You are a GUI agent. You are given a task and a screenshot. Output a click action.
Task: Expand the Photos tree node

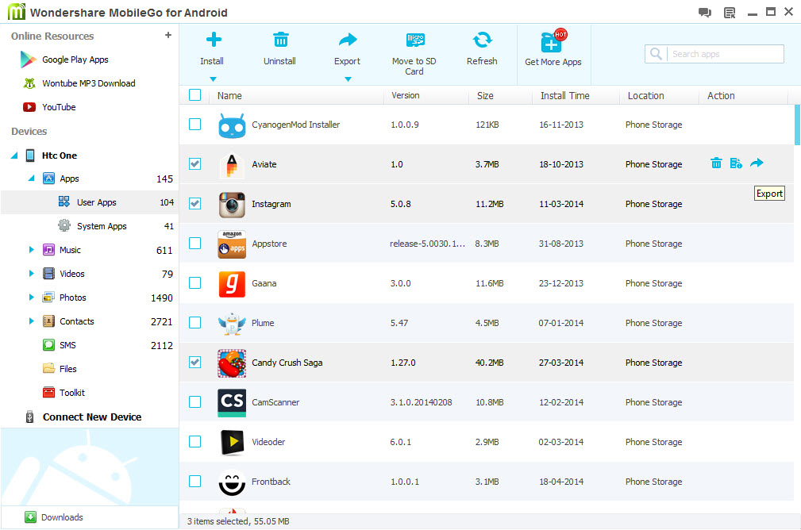[31, 298]
